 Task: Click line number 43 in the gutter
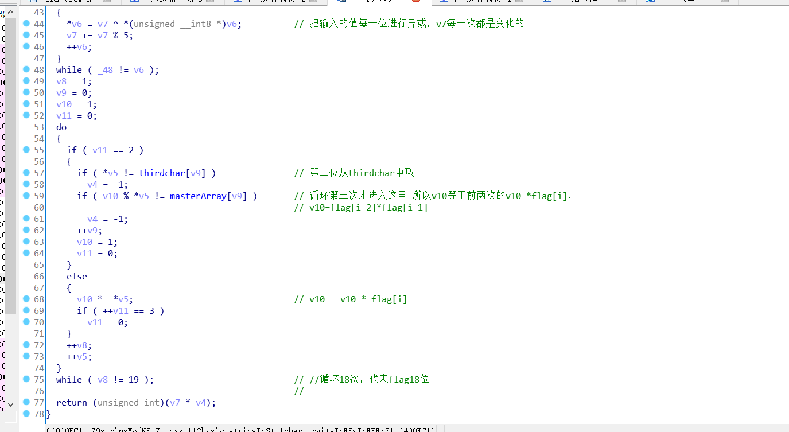point(38,12)
